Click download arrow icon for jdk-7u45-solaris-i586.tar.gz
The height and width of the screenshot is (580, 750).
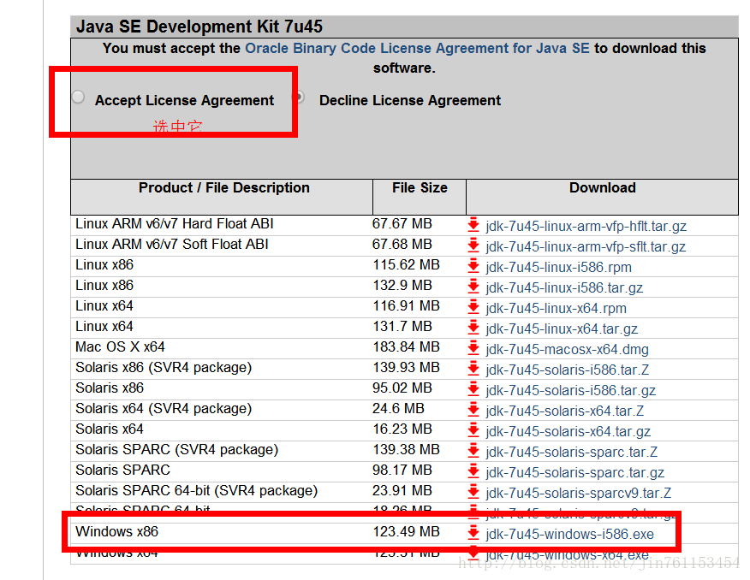coord(473,389)
